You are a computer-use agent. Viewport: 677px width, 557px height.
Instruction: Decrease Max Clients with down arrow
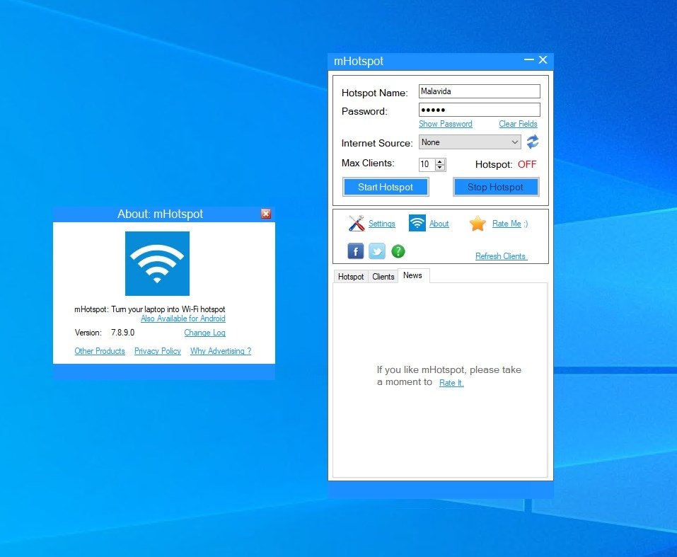(440, 167)
